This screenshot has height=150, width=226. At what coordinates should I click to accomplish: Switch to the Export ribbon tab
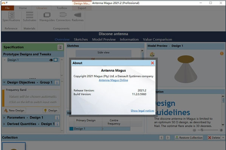tap(82, 8)
